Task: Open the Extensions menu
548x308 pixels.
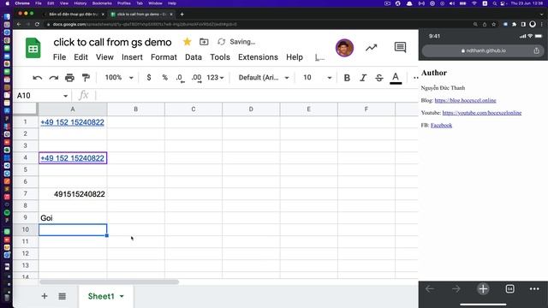Action: pyautogui.click(x=258, y=57)
